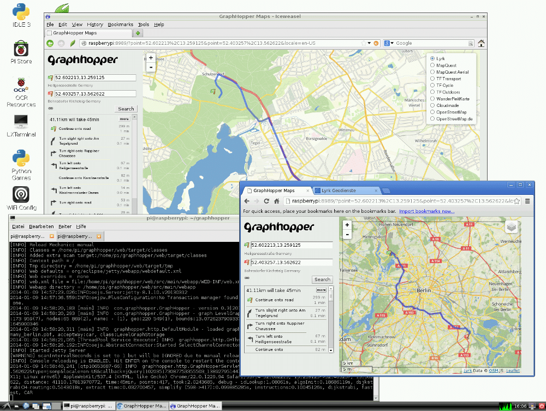Image resolution: width=546 pixels, height=411 pixels.
Task: Open the Chromium hamburger menu
Action: (526, 201)
